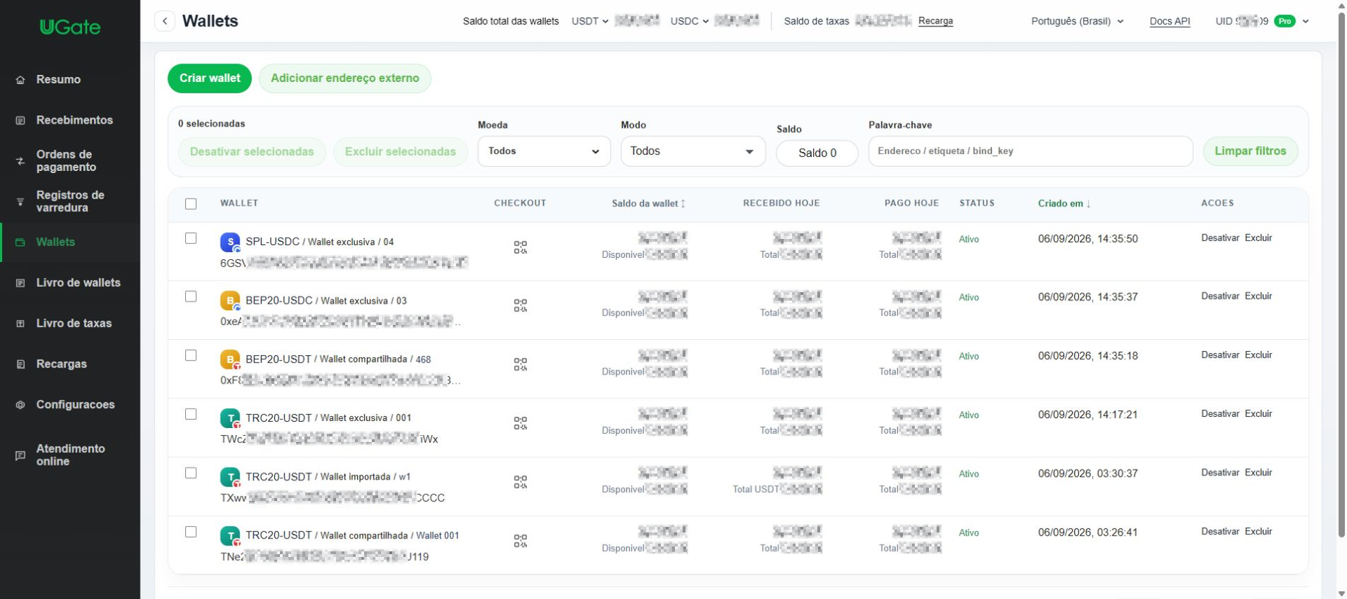This screenshot has width=1347, height=599.
Task: Expand the UID account menu
Action: 1306,21
